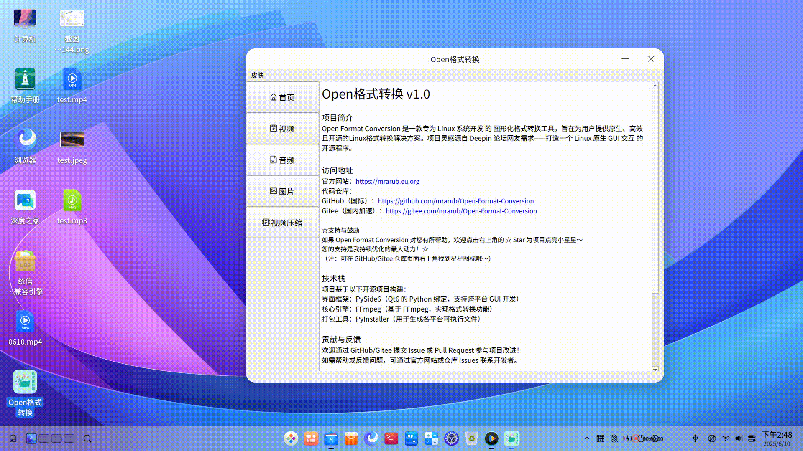Image resolution: width=803 pixels, height=451 pixels.
Task: Open the volume speaker tray icon
Action: click(x=739, y=438)
